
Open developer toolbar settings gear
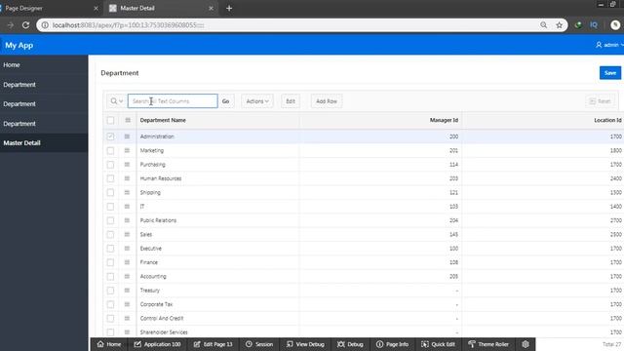(526, 344)
